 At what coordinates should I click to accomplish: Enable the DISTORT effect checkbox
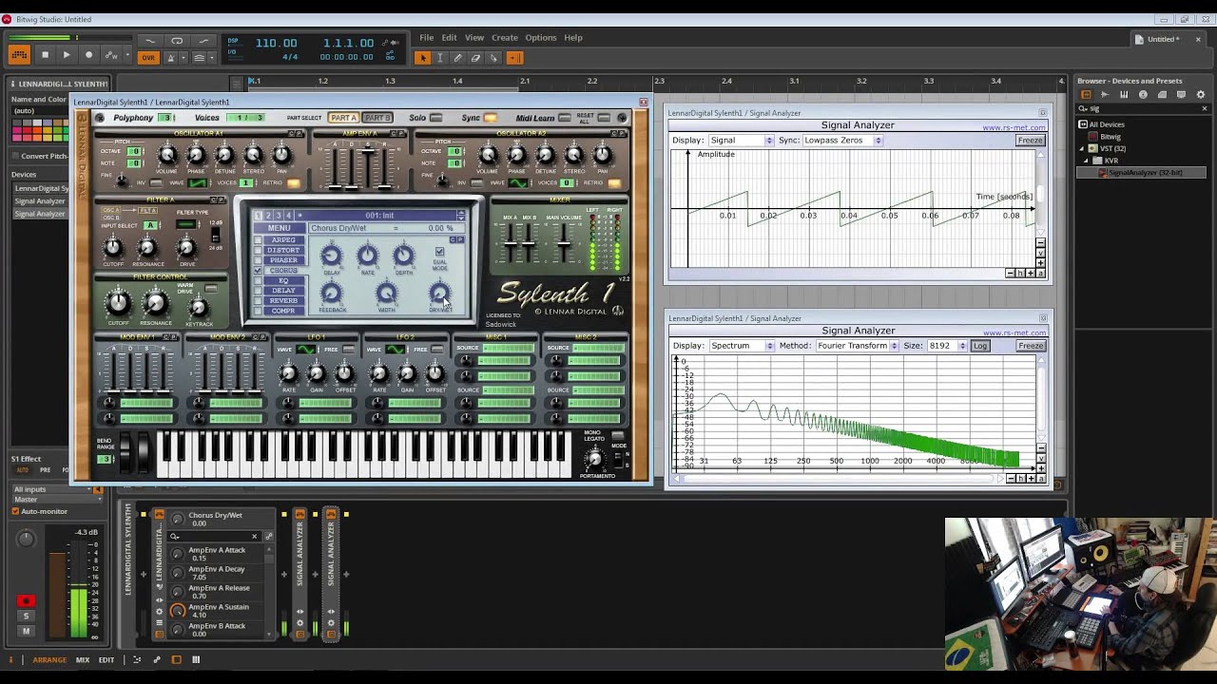[x=258, y=251]
